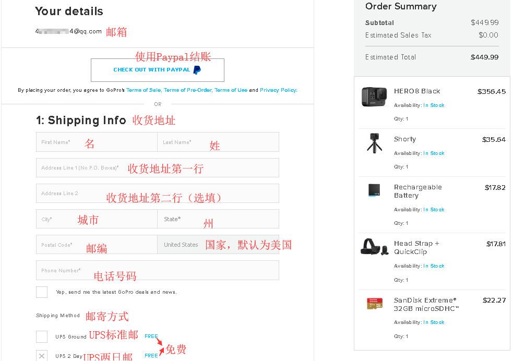
Task: Click the SanDisk price $22.27
Action: pyautogui.click(x=494, y=300)
